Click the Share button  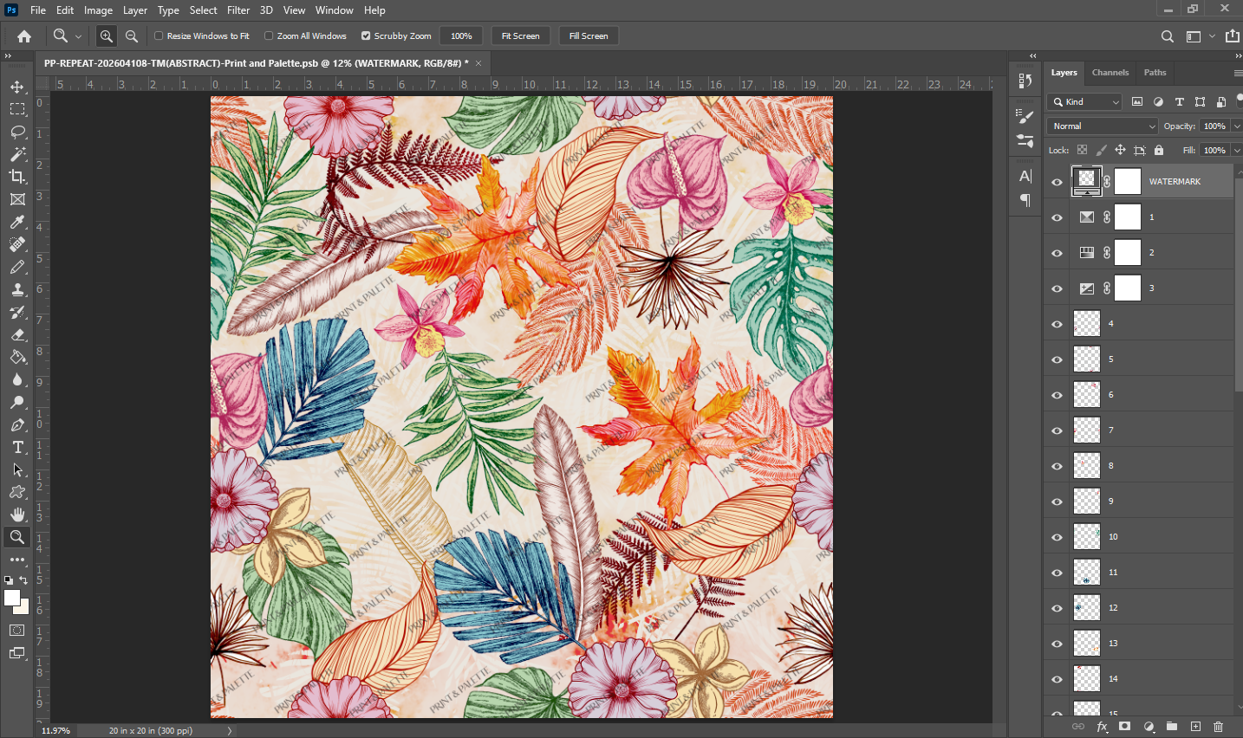[1233, 36]
